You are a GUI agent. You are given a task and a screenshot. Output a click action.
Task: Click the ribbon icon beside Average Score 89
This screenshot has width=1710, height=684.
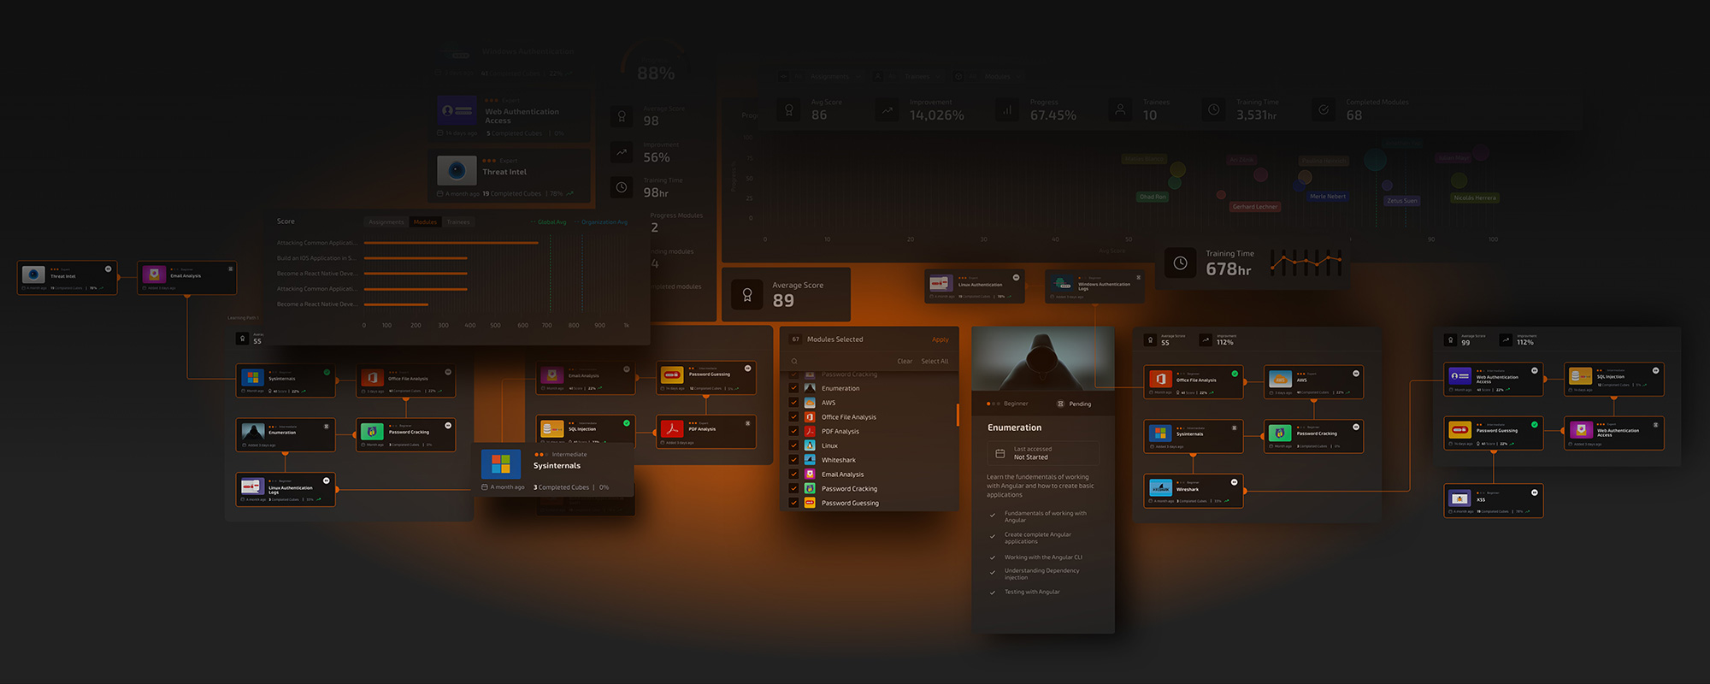tap(746, 295)
